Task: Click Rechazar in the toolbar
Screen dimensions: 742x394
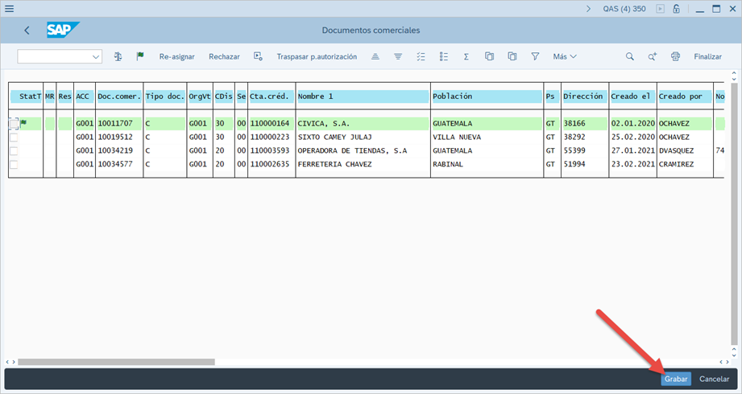Action: [224, 56]
